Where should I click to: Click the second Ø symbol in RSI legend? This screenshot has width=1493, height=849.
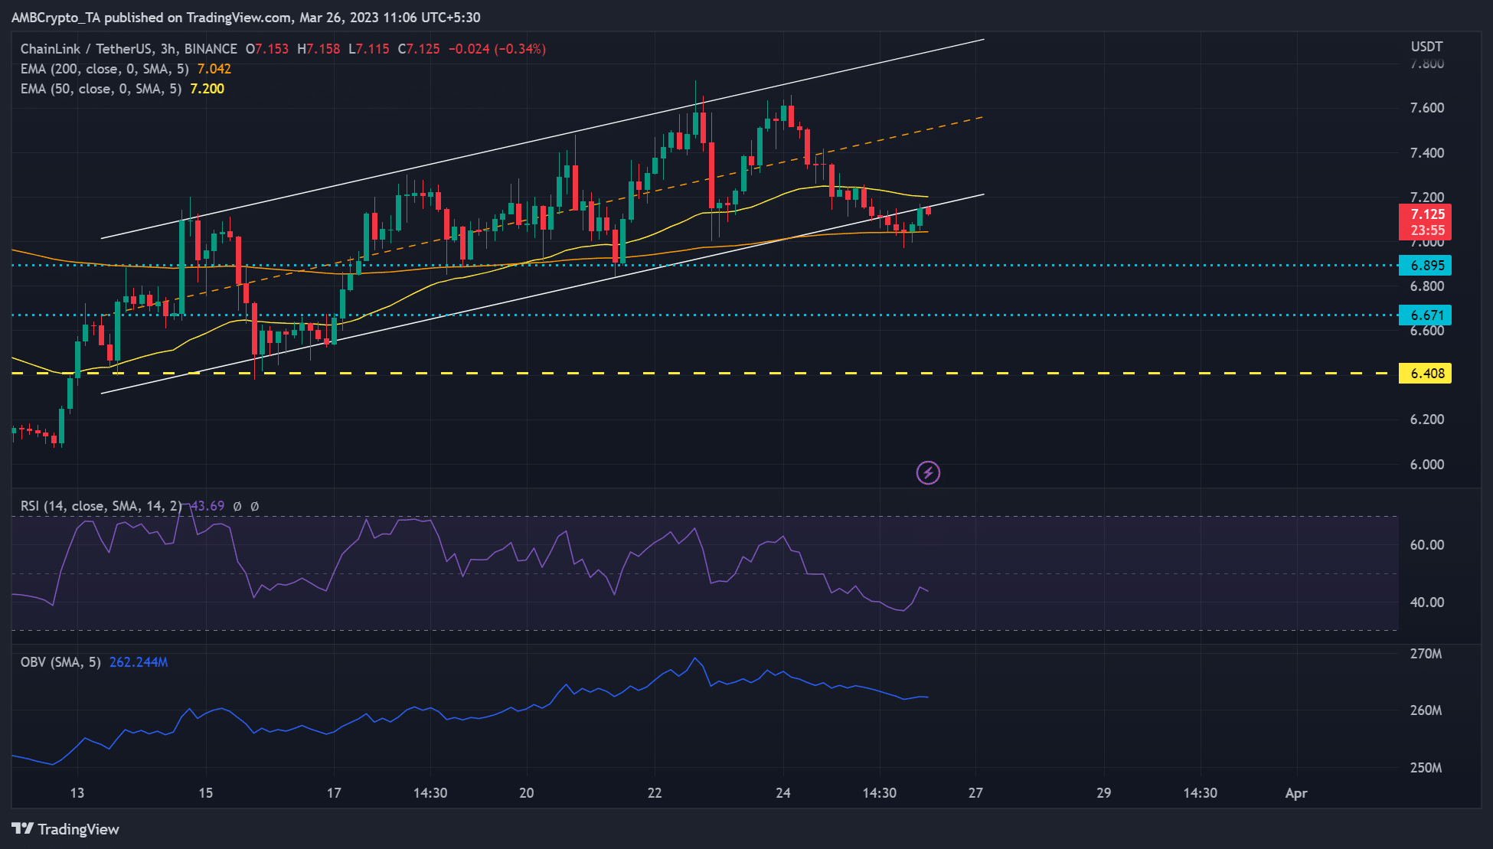256,506
